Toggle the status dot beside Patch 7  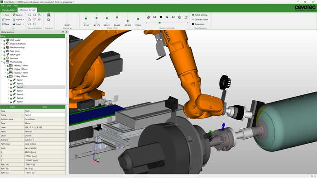coord(11,102)
